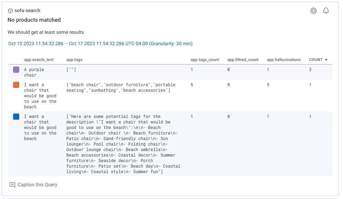Click the app.tags column header

click(74, 60)
